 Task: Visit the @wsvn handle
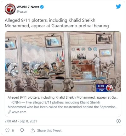pyautogui.click(x=22, y=11)
